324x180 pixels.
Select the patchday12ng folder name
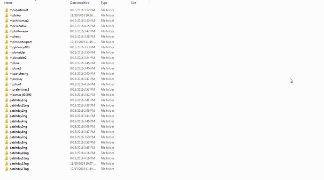tap(19, 164)
